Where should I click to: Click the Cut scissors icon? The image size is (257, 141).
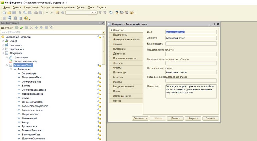[20, 13]
